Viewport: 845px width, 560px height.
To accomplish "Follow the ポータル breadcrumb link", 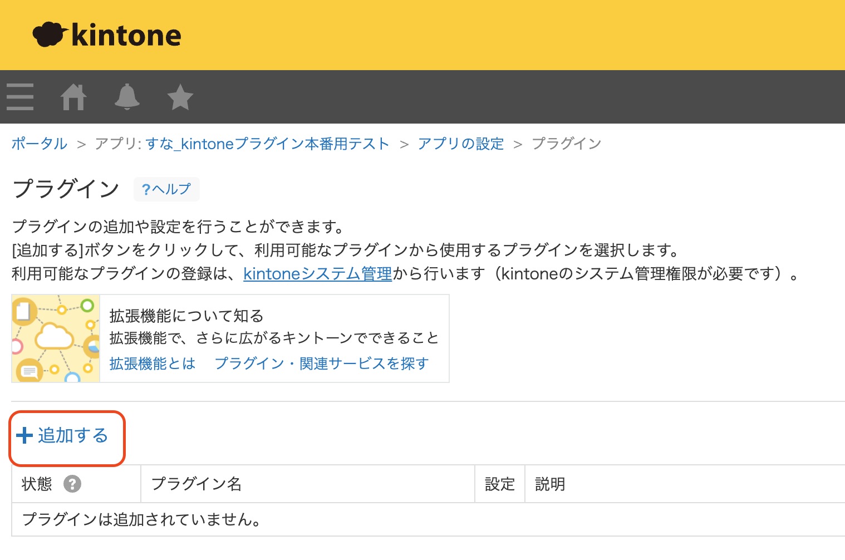I will click(x=40, y=144).
